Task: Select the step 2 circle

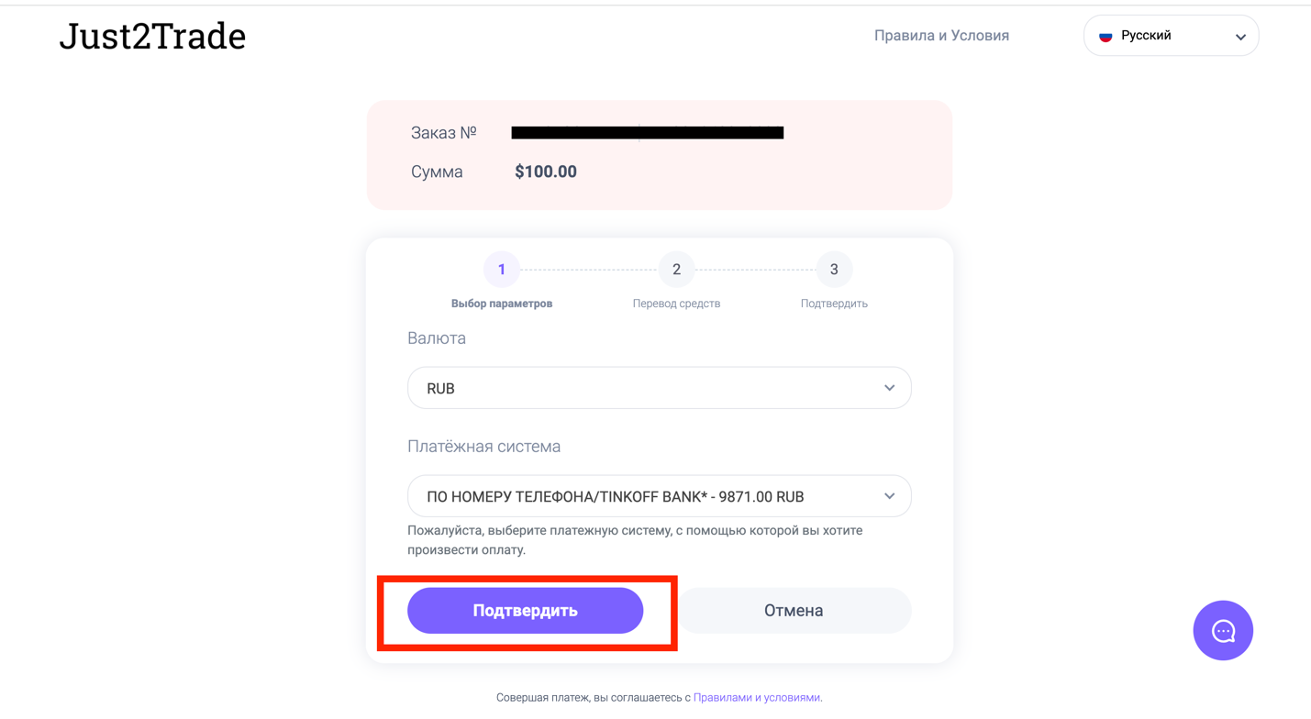Action: (676, 270)
